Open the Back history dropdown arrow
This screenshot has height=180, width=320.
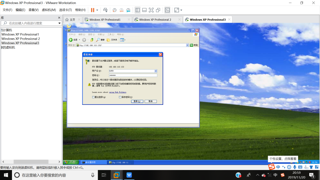pos(79,40)
